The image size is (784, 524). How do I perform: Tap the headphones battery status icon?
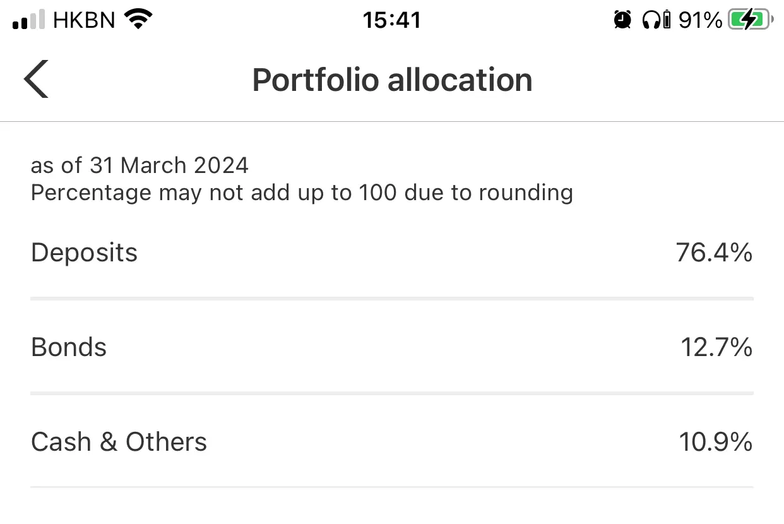pos(656,20)
